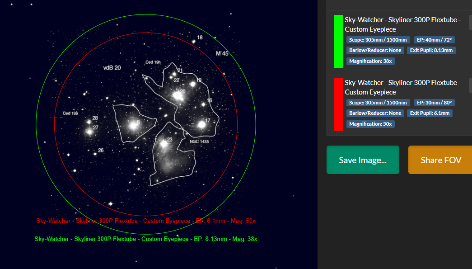This screenshot has height=269, width=472.
Task: Click the 'EP: 30mm / 80°' badge
Action: click(x=434, y=103)
